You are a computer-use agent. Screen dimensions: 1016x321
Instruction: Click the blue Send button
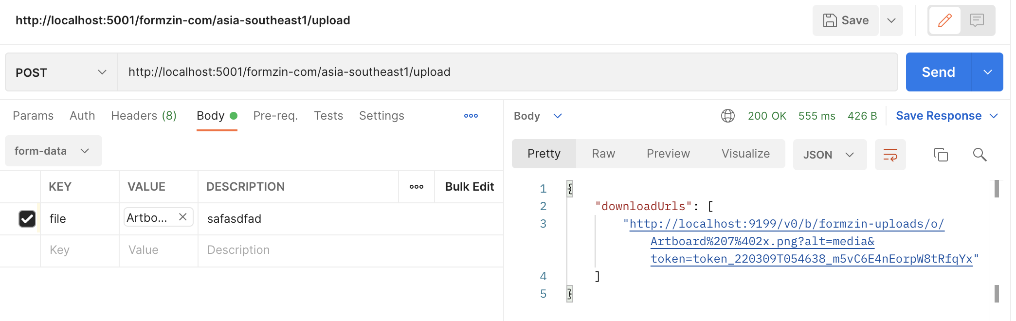(x=938, y=72)
